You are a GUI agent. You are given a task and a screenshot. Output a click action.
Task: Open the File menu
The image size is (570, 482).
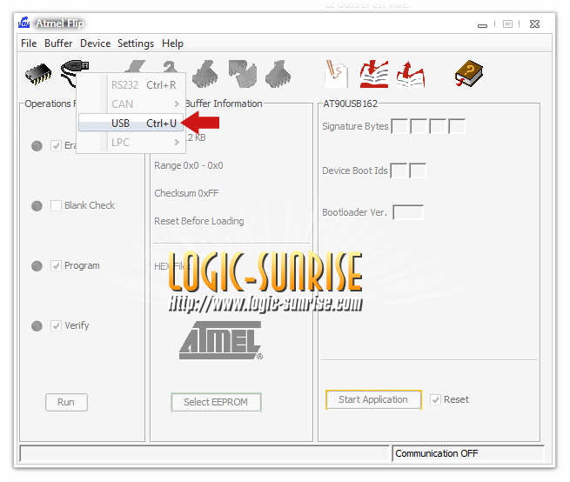[x=29, y=44]
